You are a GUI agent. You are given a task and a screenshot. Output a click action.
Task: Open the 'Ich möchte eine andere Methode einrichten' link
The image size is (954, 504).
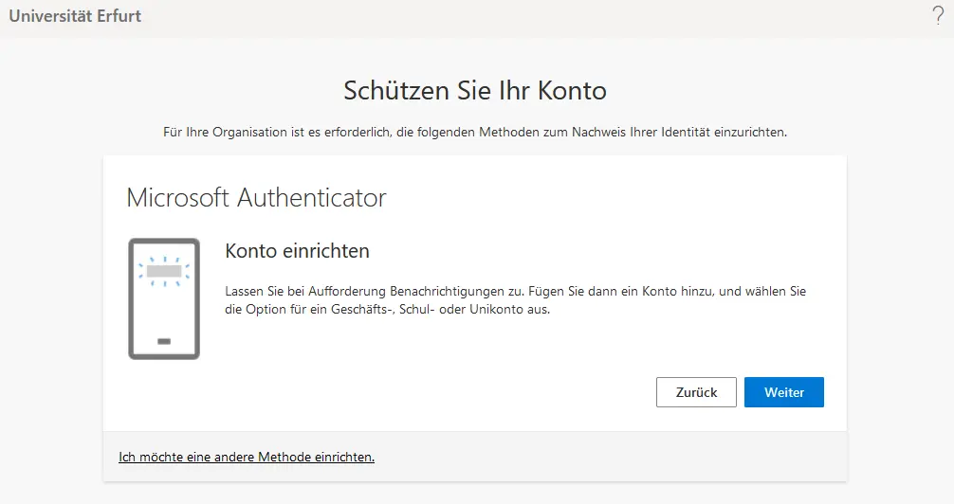pos(247,457)
